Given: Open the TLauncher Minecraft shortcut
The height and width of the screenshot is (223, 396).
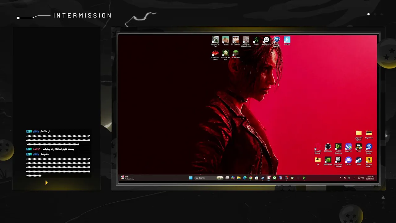Looking at the screenshot, I should point(236,54).
